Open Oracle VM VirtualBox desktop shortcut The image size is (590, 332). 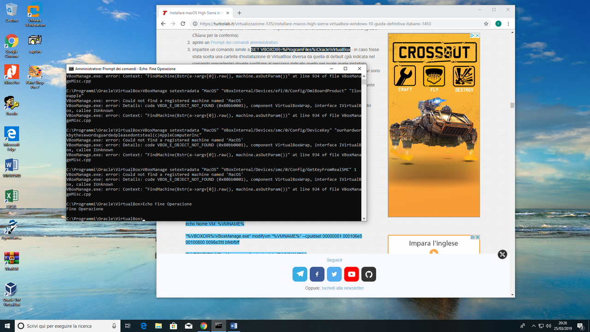tap(12, 294)
